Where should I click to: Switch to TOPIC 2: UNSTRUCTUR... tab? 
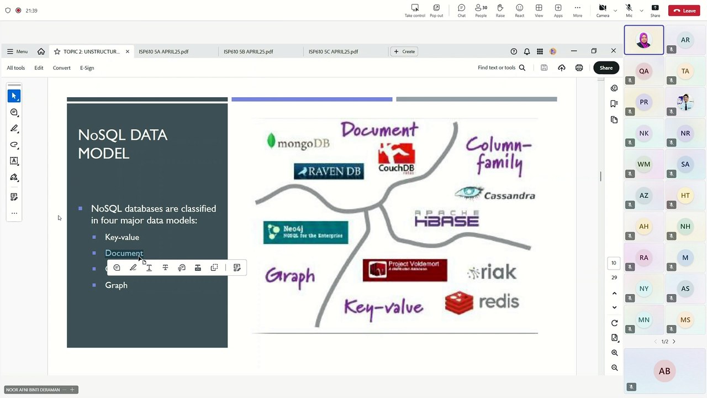coord(91,51)
